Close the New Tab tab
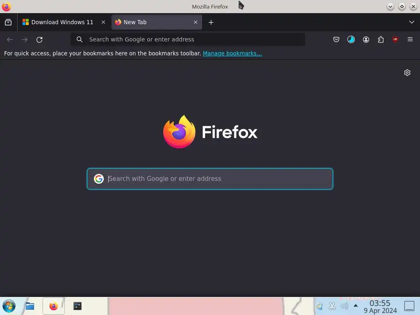The image size is (420, 315). [x=196, y=22]
